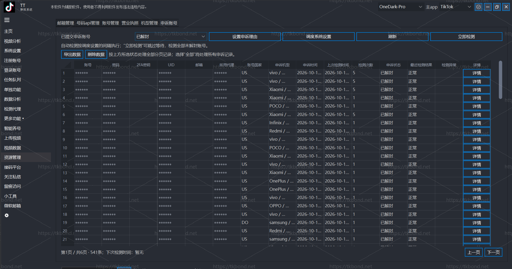Select 注册账号 in the sidebar
The width and height of the screenshot is (512, 269).
13,61
